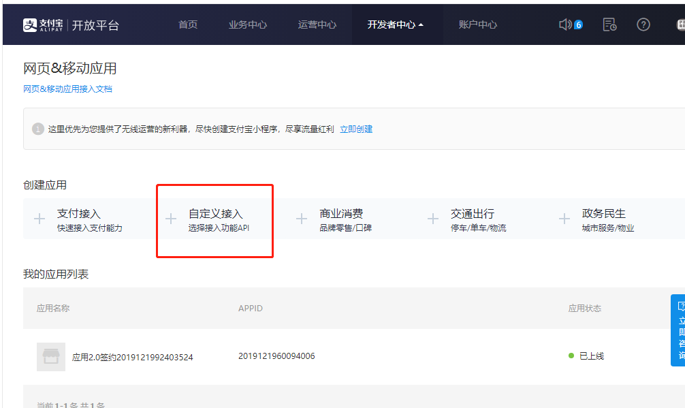Screen dimensions: 685x408
Task: Click the Alipay open platform logo
Action: coord(71,25)
